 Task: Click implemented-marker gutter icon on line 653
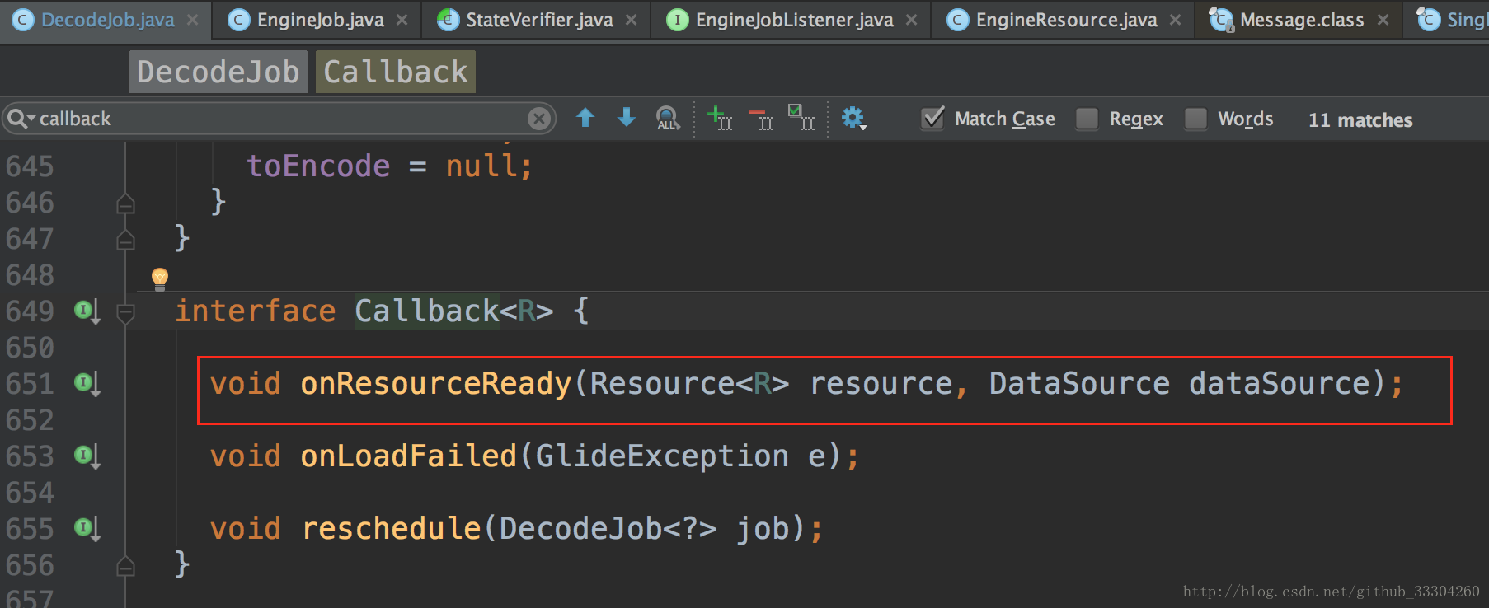coord(87,456)
